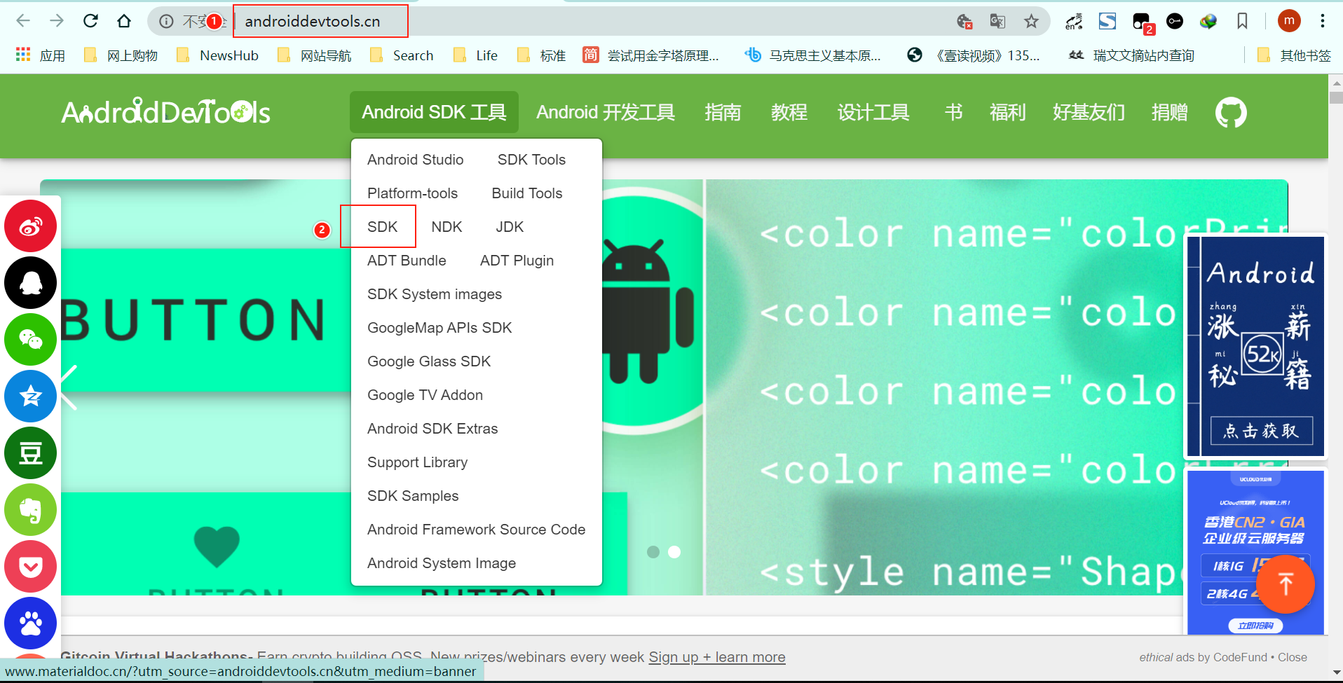Go to previous carousel slide arrow
The image size is (1343, 683).
(x=69, y=387)
